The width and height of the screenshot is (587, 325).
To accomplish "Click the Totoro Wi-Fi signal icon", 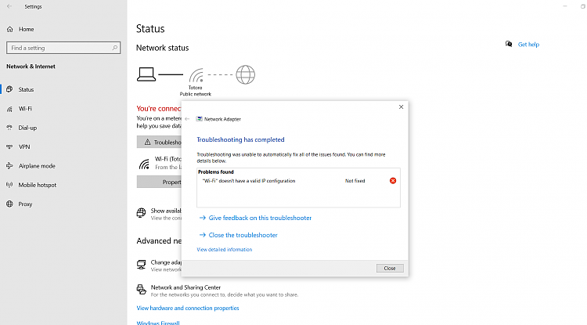I will coord(196,75).
